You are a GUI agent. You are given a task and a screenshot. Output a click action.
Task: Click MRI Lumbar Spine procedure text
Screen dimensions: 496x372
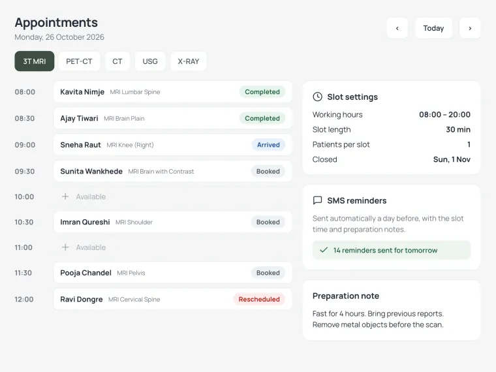[x=135, y=92]
